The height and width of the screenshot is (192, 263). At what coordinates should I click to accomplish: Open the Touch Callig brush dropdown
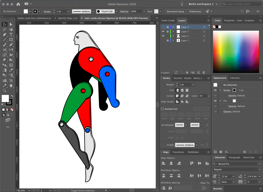(117, 11)
